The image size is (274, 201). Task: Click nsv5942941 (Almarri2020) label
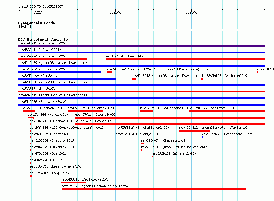click(52, 147)
